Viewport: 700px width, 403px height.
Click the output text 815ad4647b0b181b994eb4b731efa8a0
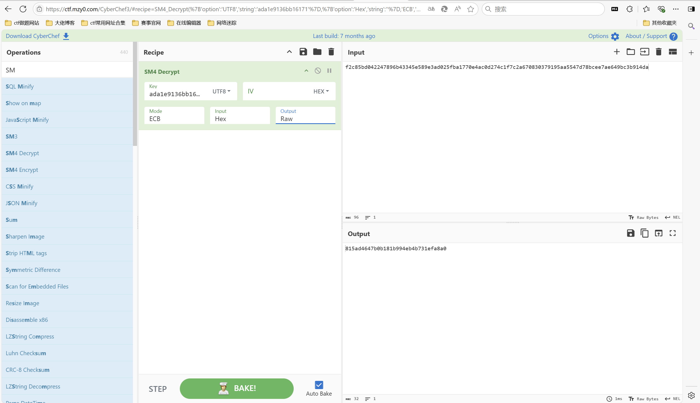[x=396, y=248]
